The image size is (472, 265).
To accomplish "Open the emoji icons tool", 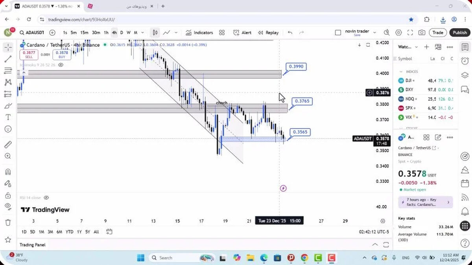I will click(x=8, y=129).
